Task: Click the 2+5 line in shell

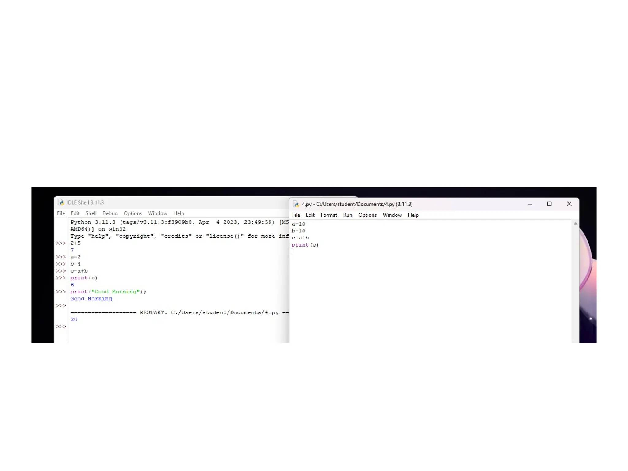Action: (75, 243)
